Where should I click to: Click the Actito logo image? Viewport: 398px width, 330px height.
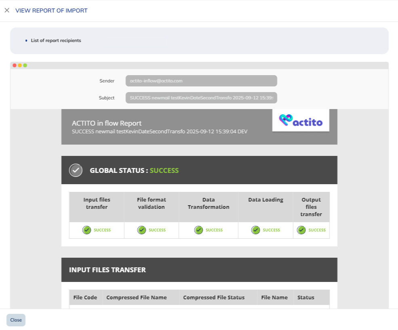301,120
